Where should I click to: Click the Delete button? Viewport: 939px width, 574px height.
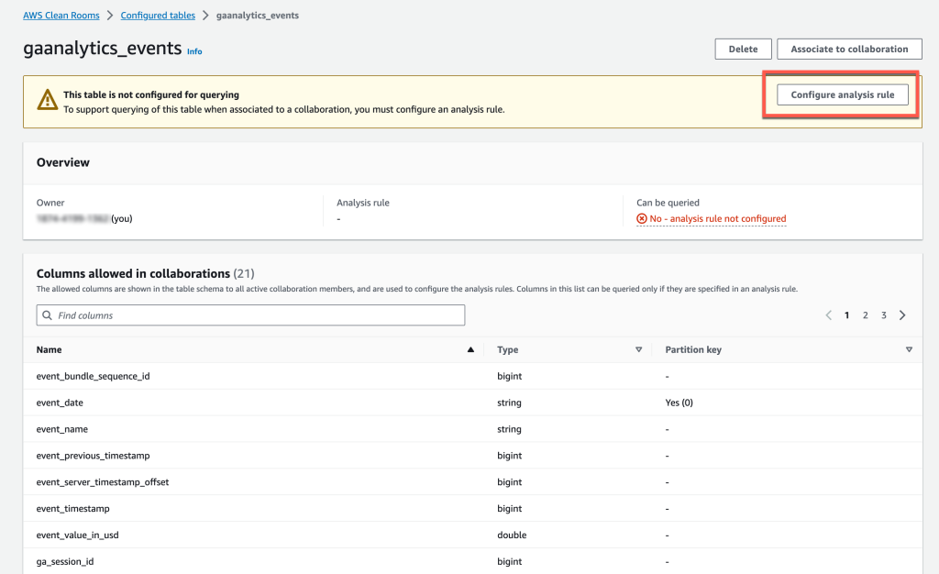click(743, 49)
